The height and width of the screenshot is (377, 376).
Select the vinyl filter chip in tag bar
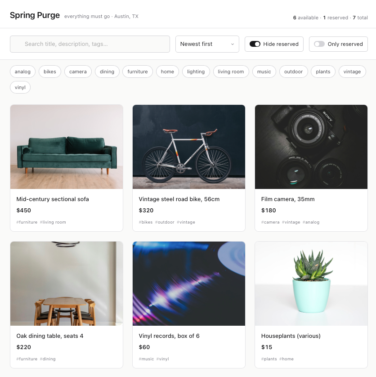[x=20, y=87]
